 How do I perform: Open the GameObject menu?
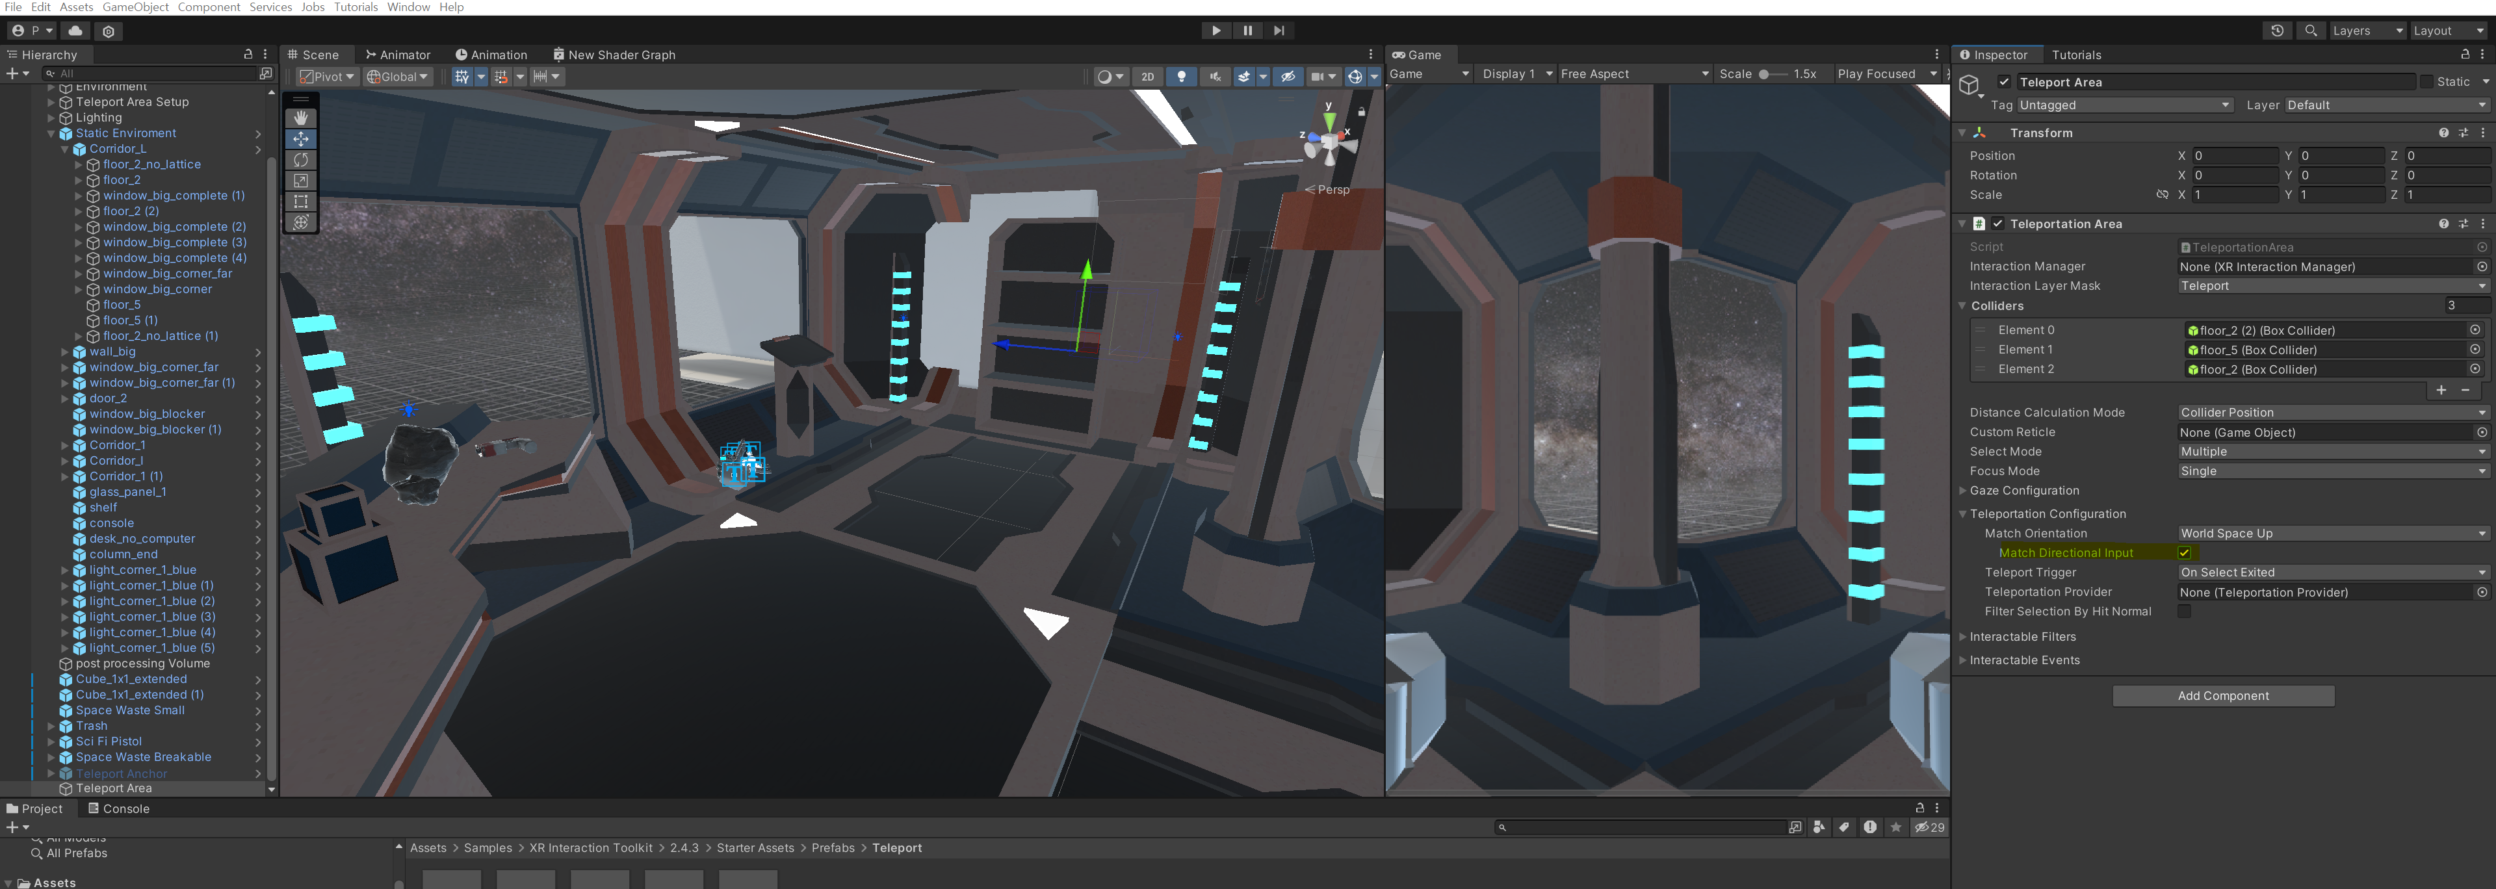(x=136, y=6)
